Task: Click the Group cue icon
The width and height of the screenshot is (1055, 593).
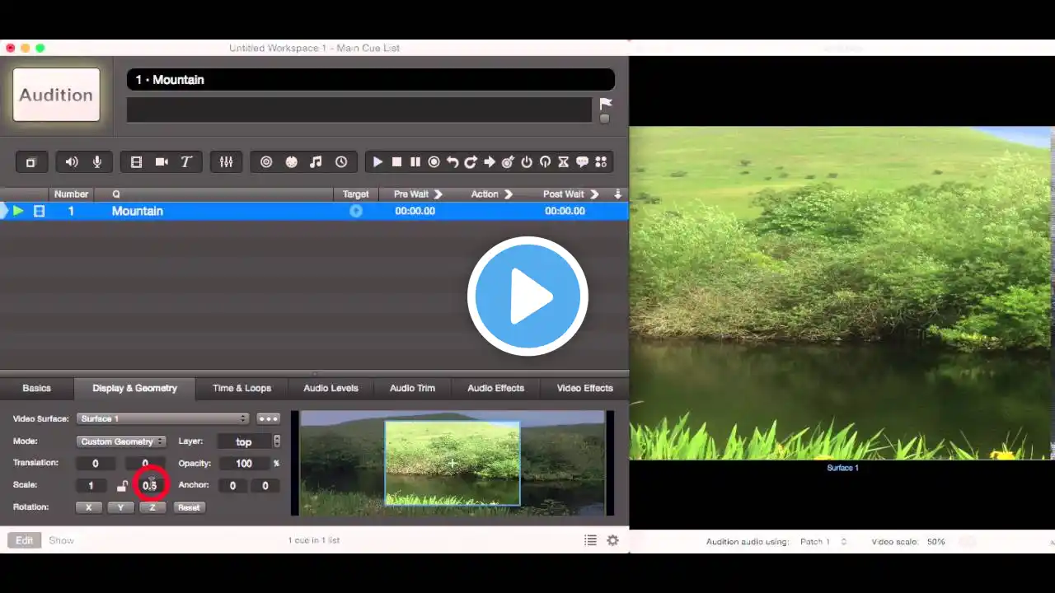Action: [30, 162]
